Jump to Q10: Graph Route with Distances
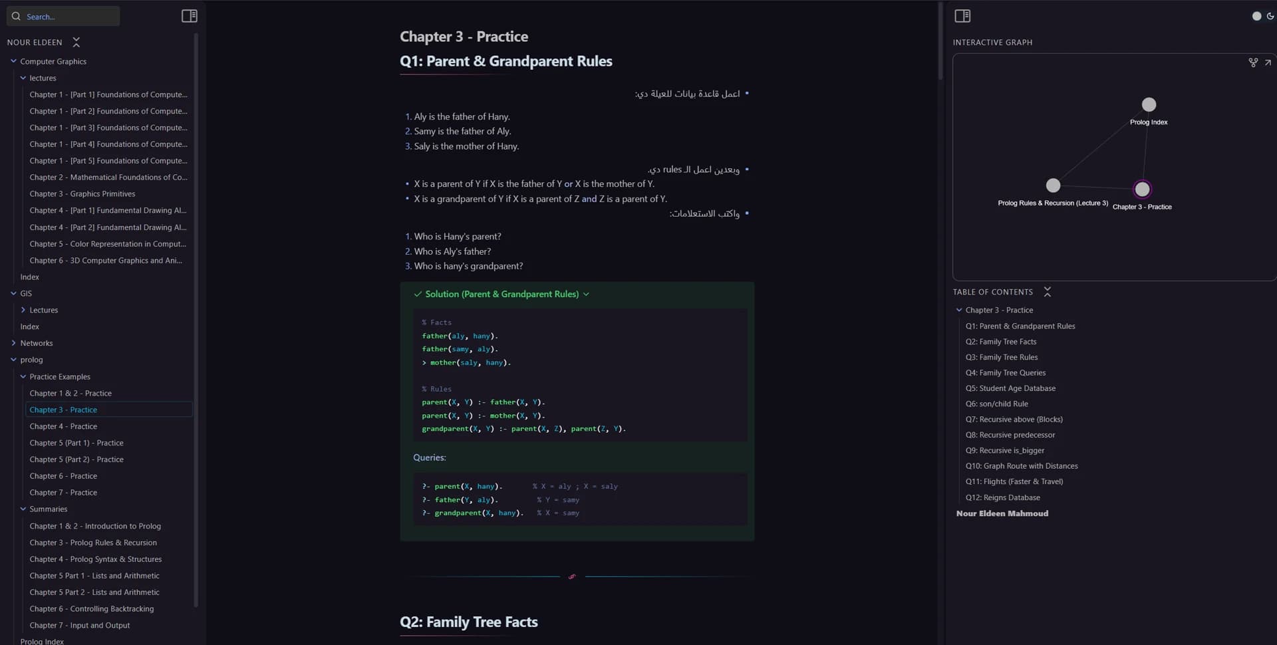The height and width of the screenshot is (645, 1277). [1022, 466]
